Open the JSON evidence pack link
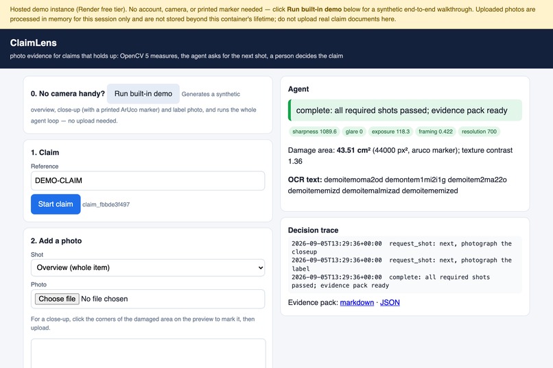Image resolution: width=553 pixels, height=368 pixels. 390,302
